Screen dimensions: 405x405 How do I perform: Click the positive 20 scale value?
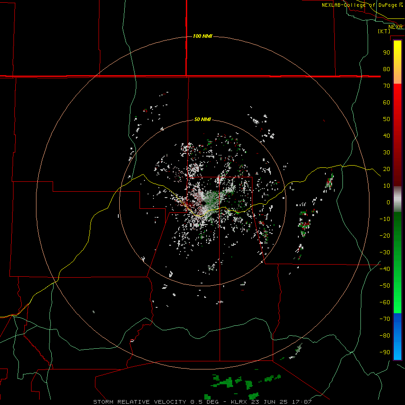point(387,169)
